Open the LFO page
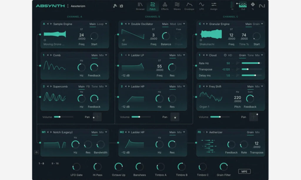The image size is (301, 180). coord(201,6)
